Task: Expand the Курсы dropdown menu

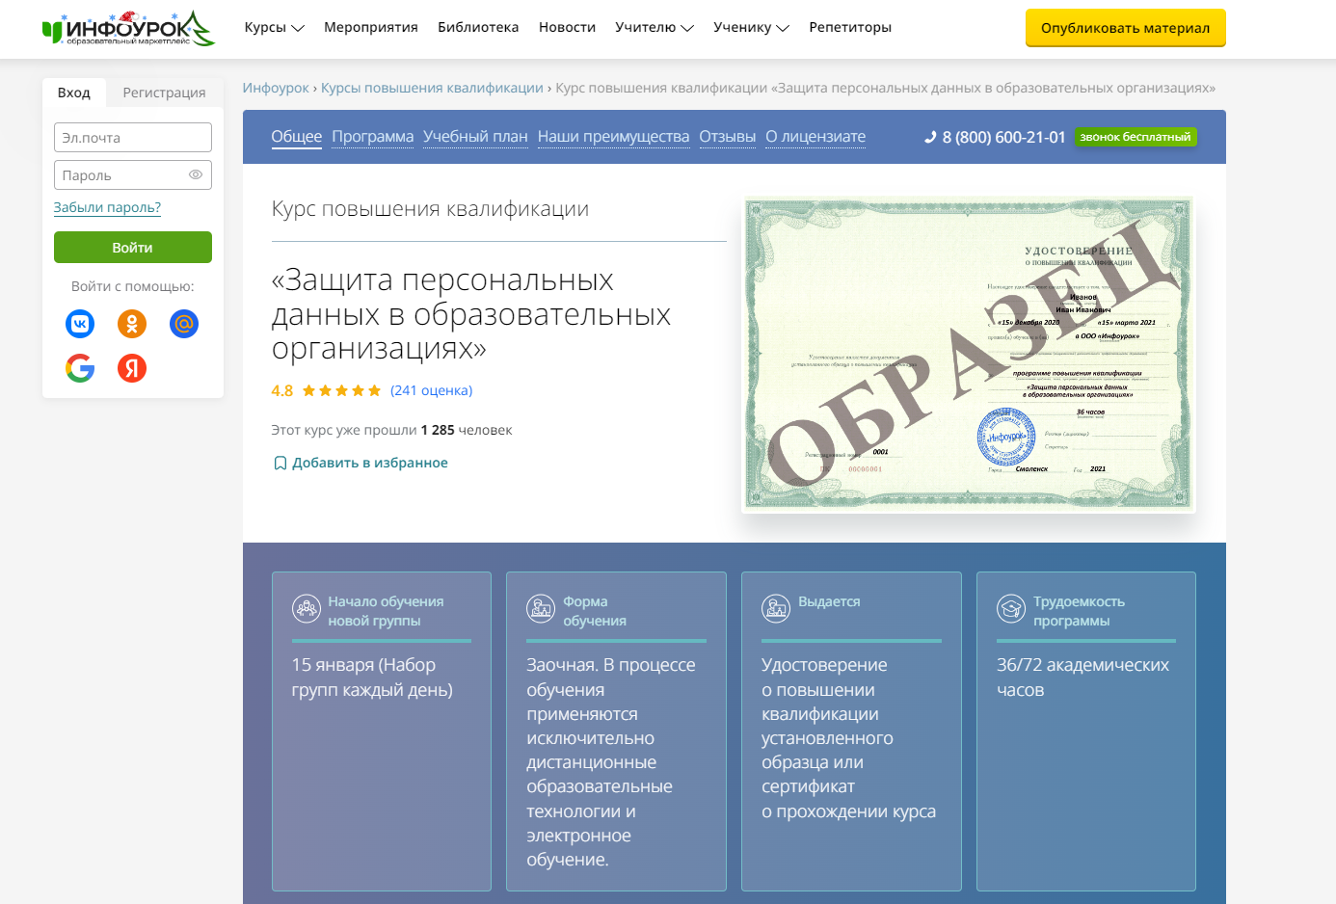Action: [274, 27]
